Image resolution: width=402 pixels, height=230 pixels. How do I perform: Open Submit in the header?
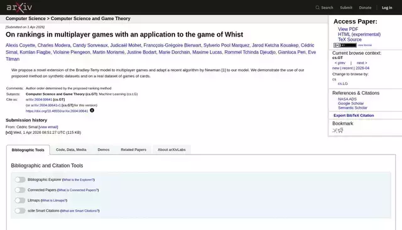point(346,8)
